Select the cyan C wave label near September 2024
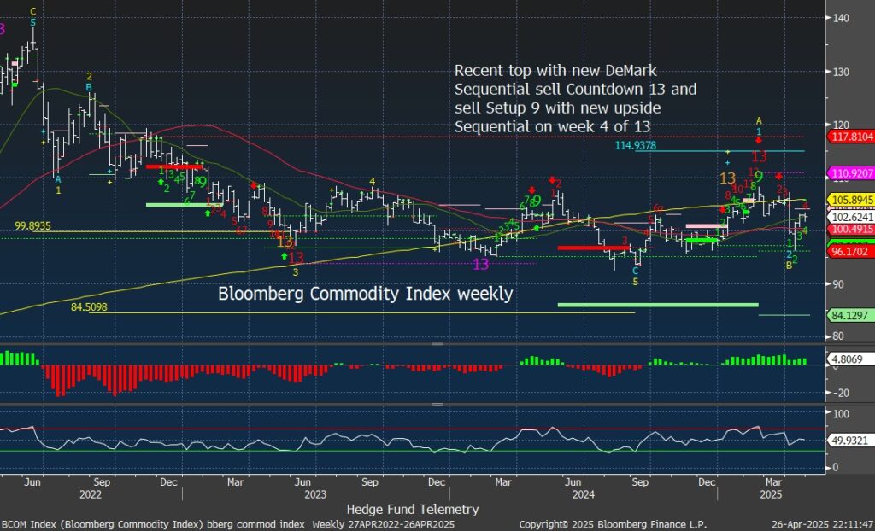875x531 pixels. [x=635, y=271]
